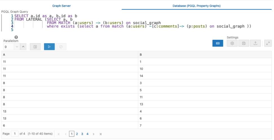Run the PGQL query with play button
Viewport: 274px width, 140px height.
tap(49, 47)
